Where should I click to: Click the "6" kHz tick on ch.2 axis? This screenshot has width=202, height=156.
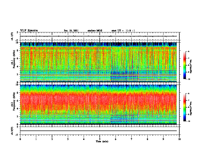point(18,101)
